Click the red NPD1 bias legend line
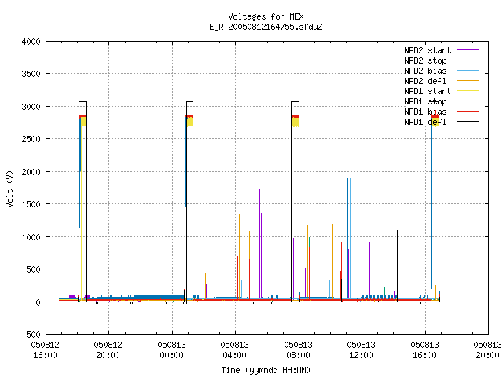This screenshot has height=377, width=503. (468, 112)
